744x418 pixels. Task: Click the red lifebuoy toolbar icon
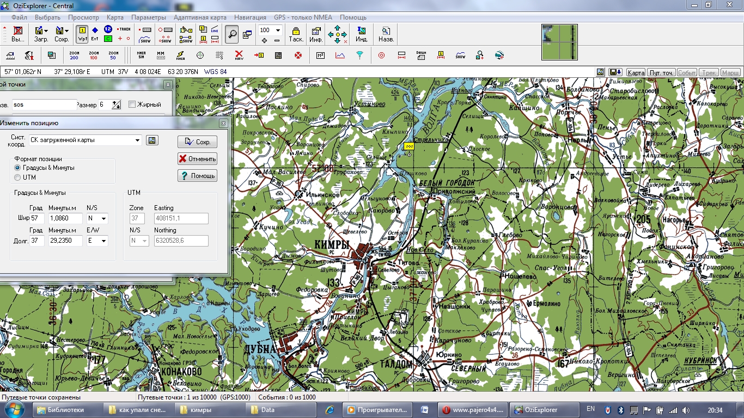[x=298, y=55]
